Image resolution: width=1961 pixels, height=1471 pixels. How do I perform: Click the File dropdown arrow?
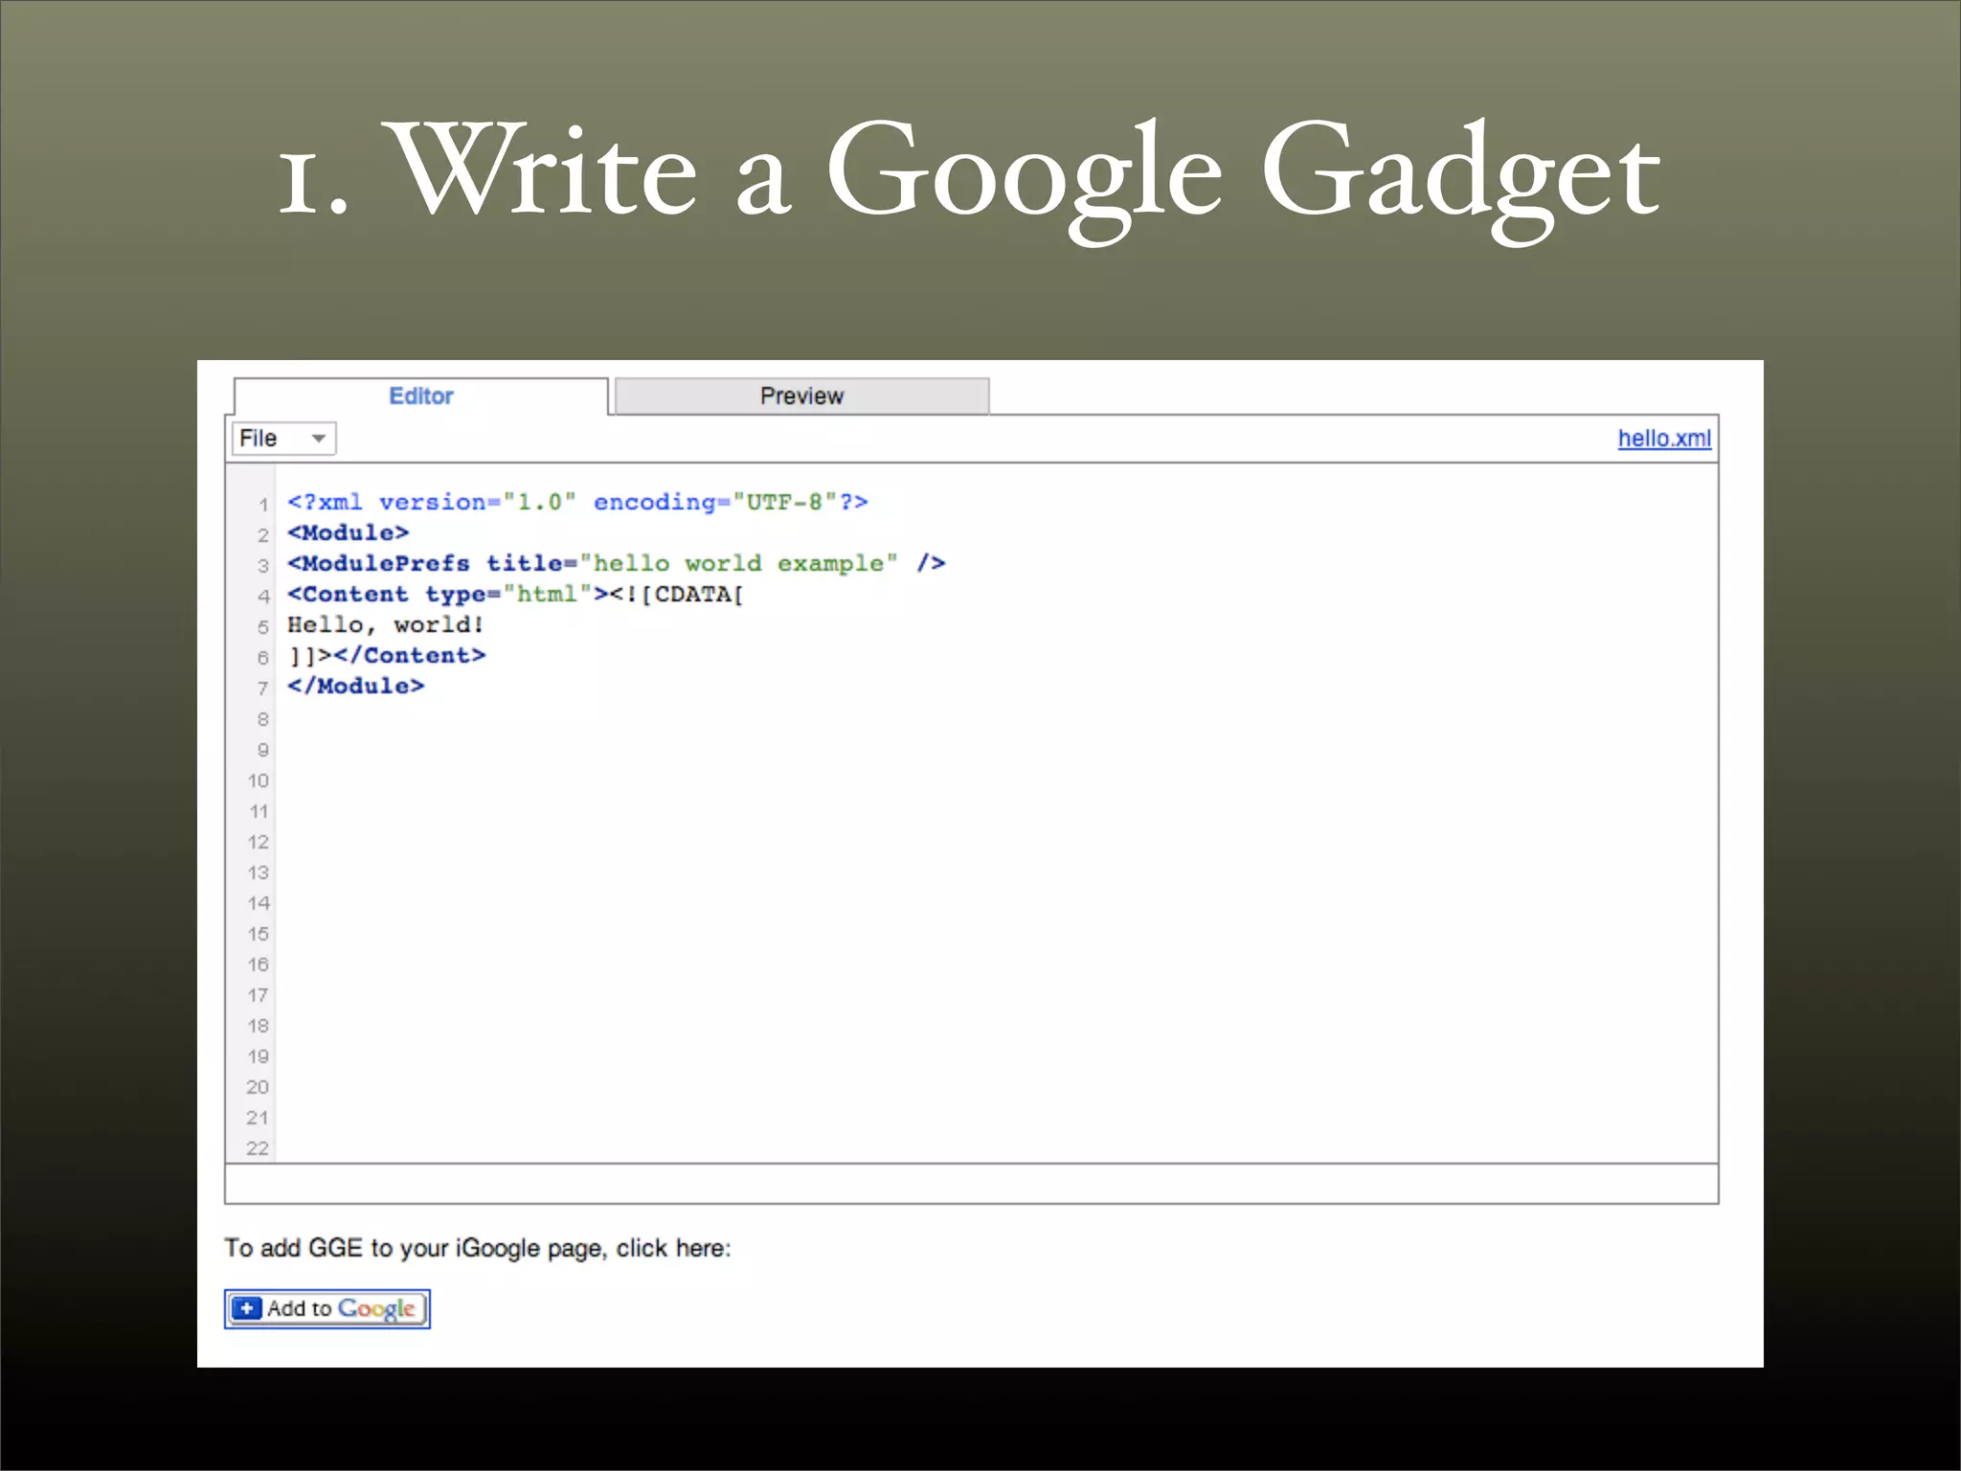[319, 439]
